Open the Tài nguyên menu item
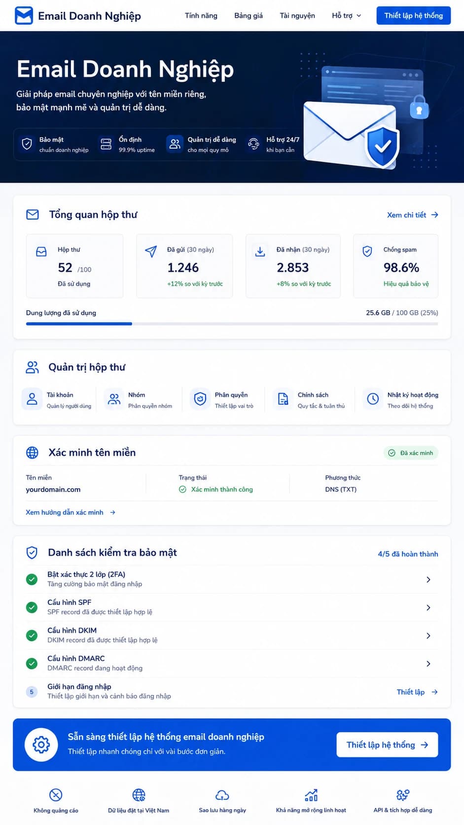 pyautogui.click(x=297, y=15)
